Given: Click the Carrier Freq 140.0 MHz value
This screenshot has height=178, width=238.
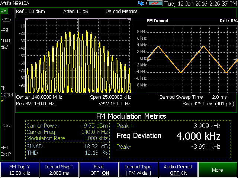Looking at the screenshot, I should [95, 132].
